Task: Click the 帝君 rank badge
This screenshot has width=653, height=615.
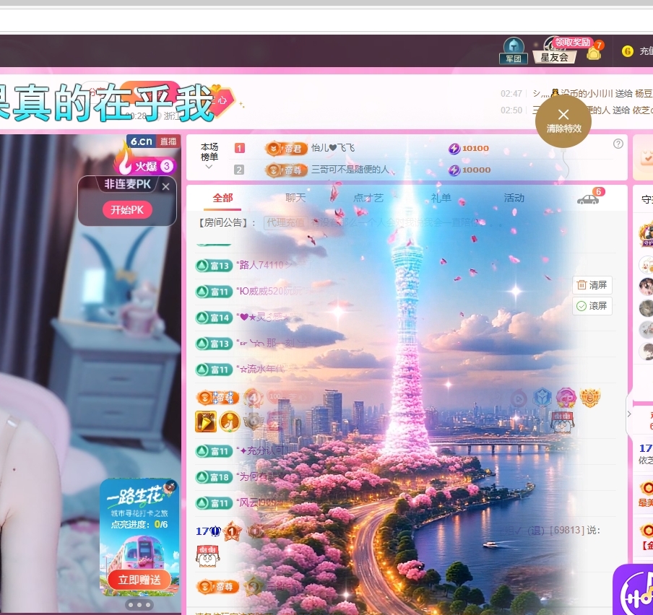Action: click(286, 148)
